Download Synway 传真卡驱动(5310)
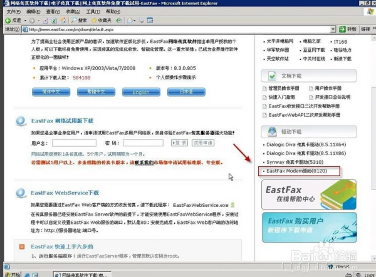Image resolution: width=376 pixels, height=277 pixels. [x=295, y=162]
